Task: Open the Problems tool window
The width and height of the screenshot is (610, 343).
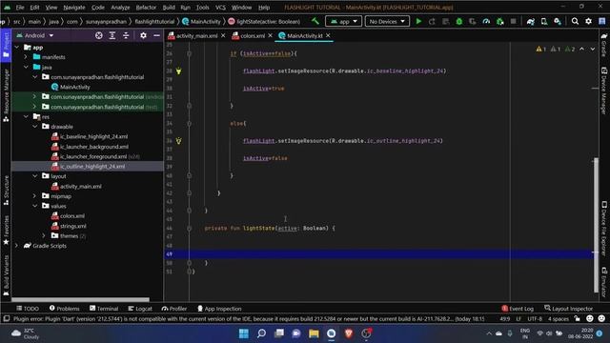Action: 64,309
